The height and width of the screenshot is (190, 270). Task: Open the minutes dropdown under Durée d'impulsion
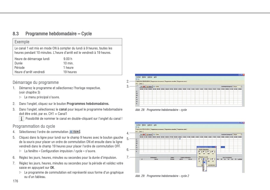click(209, 152)
